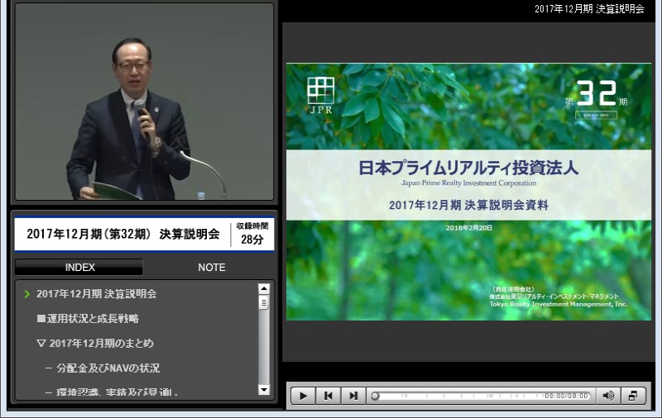This screenshot has width=662, height=418.
Task: Open the NOTE tab
Action: 212,267
